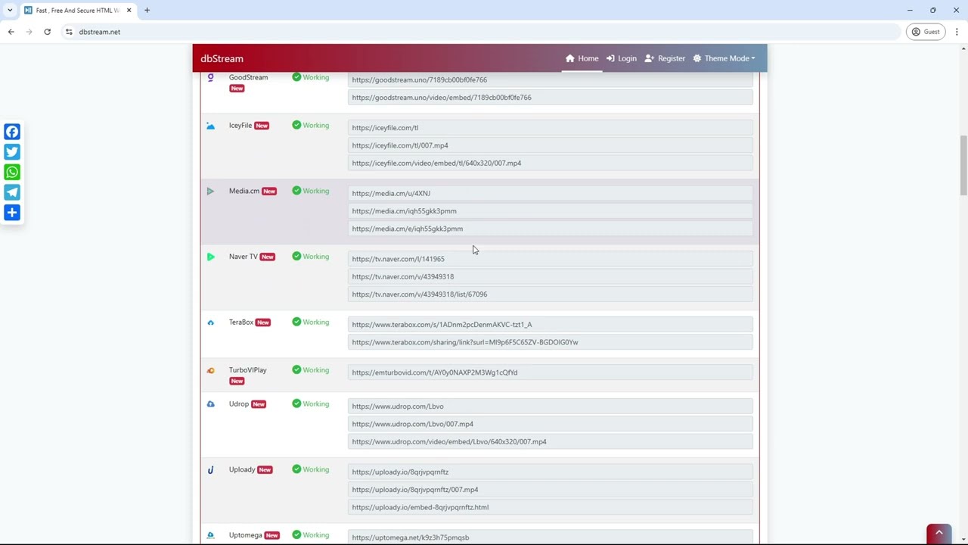Select the https://media.cm/e/iqh55gkk3pmm URL
This screenshot has height=545, width=968.
pyautogui.click(x=551, y=229)
